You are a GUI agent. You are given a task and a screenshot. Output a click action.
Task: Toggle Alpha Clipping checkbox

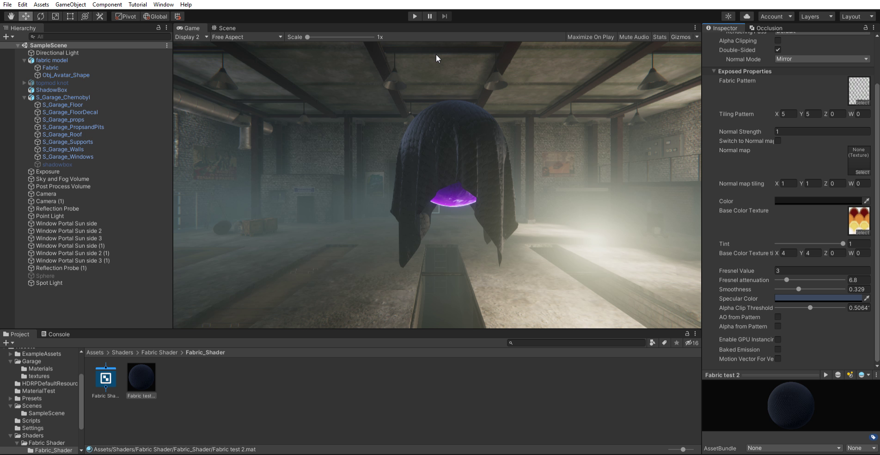pyautogui.click(x=778, y=41)
